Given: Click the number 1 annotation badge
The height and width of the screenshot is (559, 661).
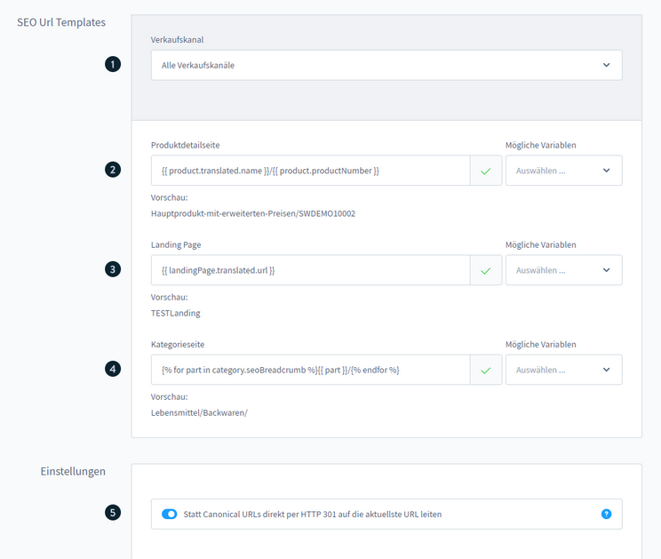Looking at the screenshot, I should click(x=112, y=64).
